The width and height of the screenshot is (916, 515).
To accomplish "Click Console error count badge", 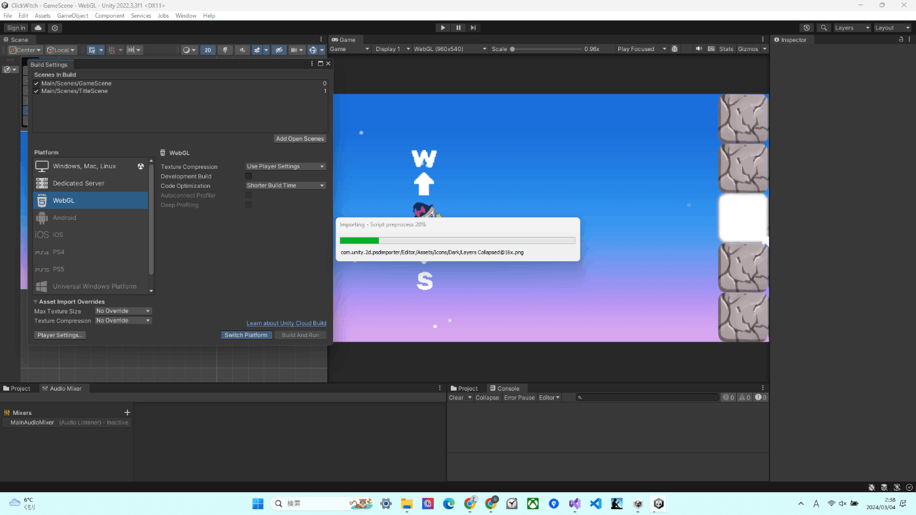I will [728, 397].
